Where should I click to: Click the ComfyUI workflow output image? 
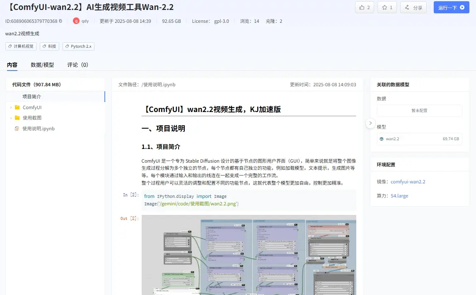click(249, 255)
